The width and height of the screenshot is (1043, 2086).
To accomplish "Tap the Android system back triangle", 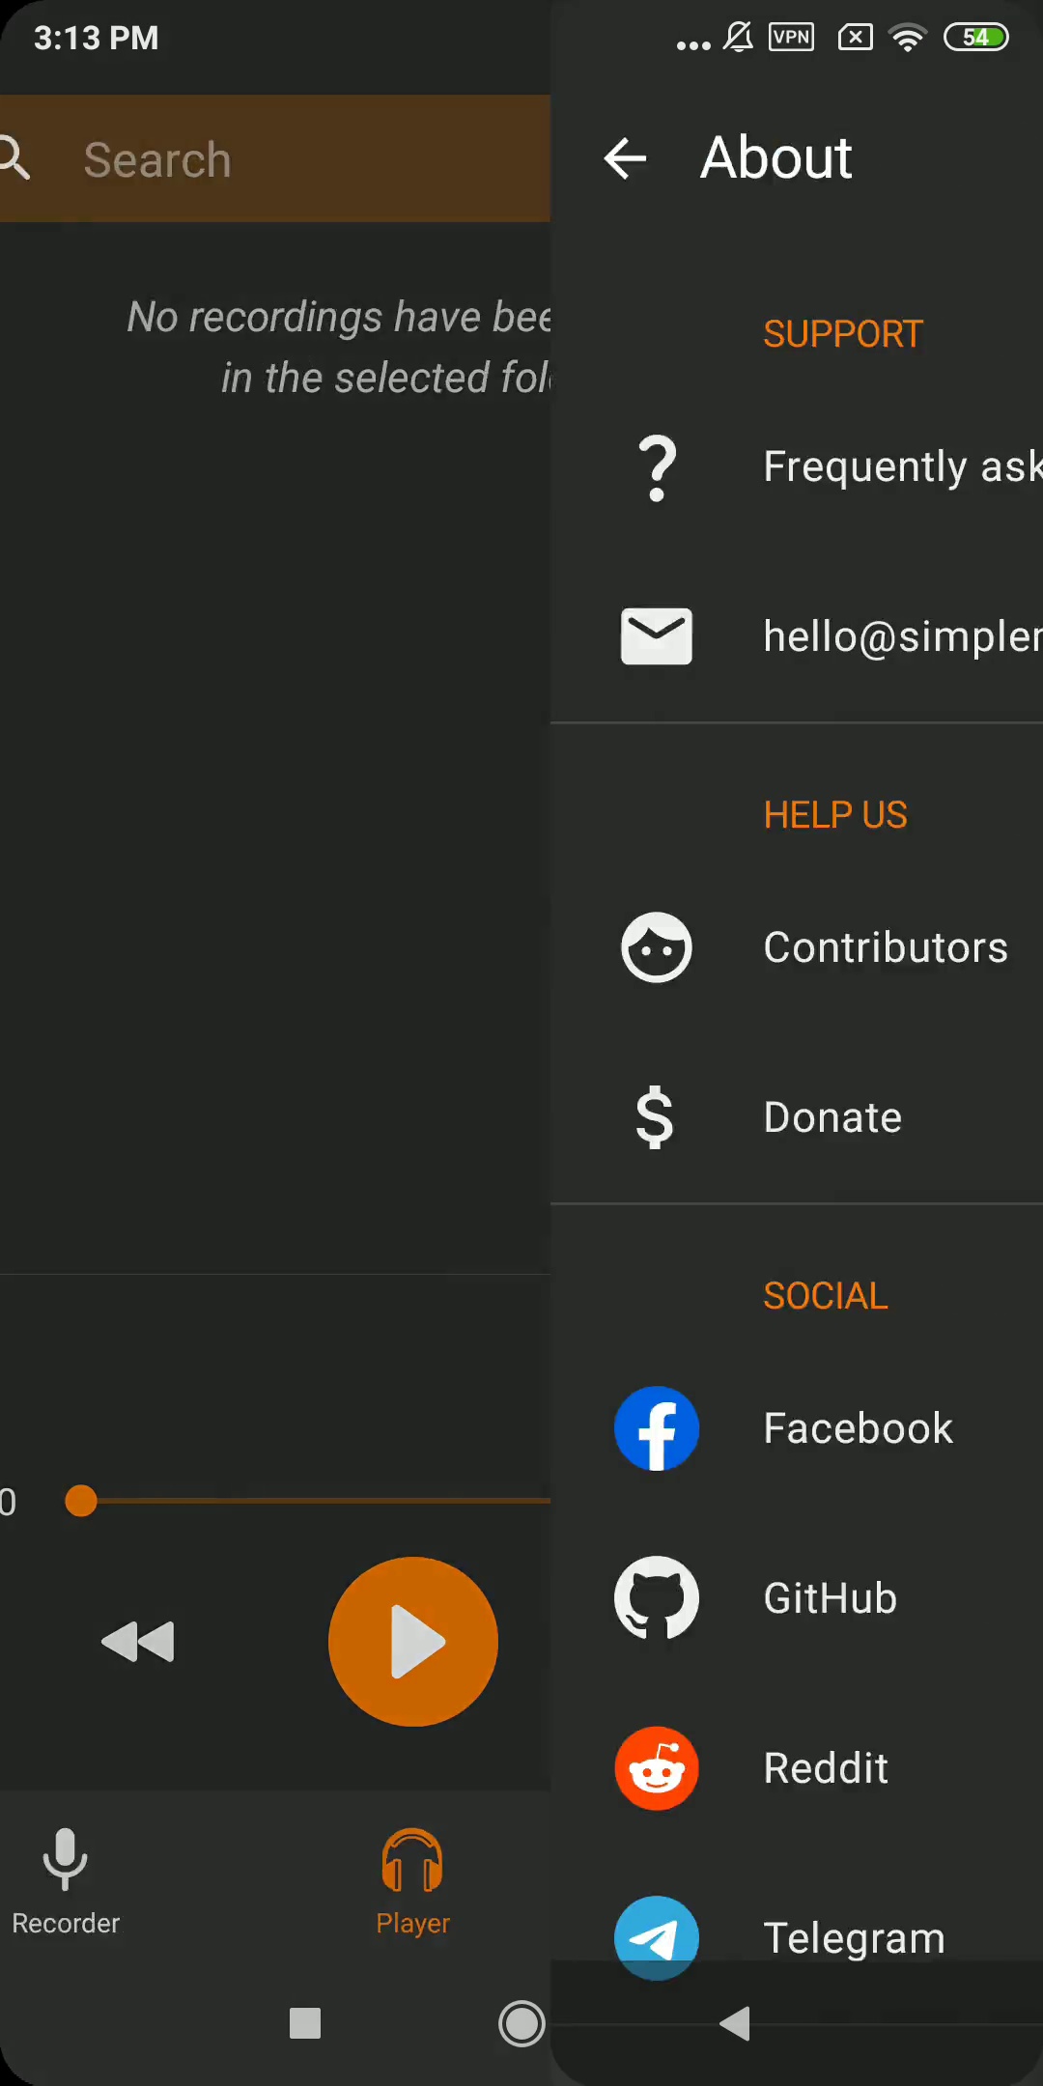I will 736,2022.
